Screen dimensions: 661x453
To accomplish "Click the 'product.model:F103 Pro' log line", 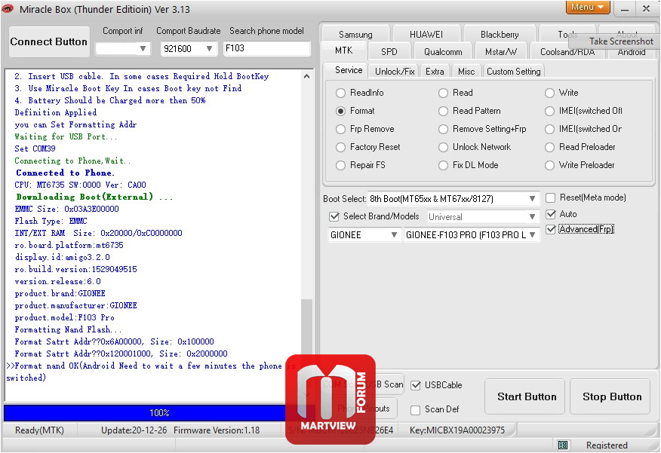I will pyautogui.click(x=64, y=317).
